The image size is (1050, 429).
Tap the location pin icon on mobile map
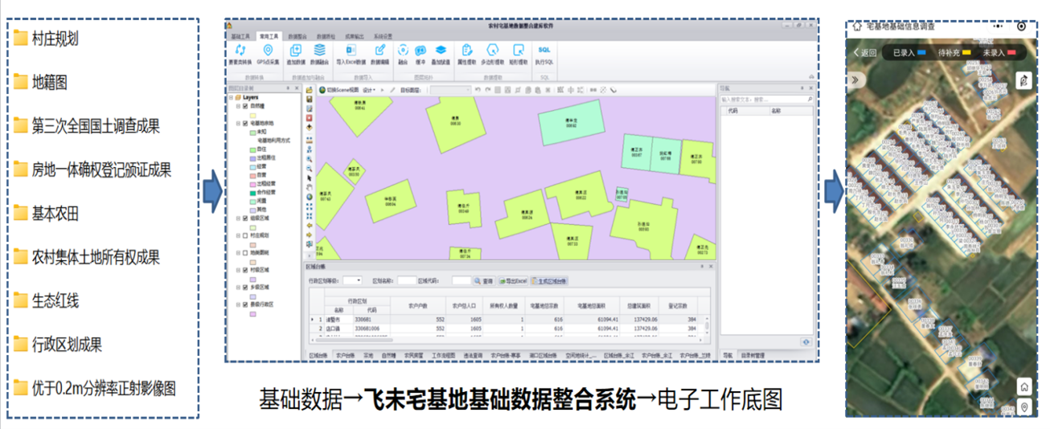coord(1024,407)
